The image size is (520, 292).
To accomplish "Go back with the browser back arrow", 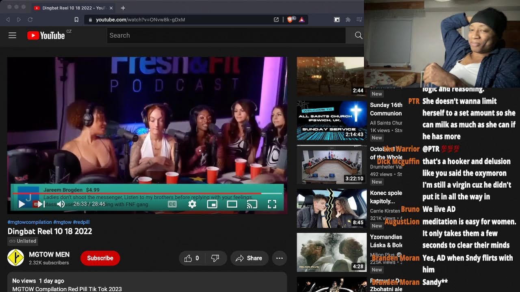I will coord(8,19).
